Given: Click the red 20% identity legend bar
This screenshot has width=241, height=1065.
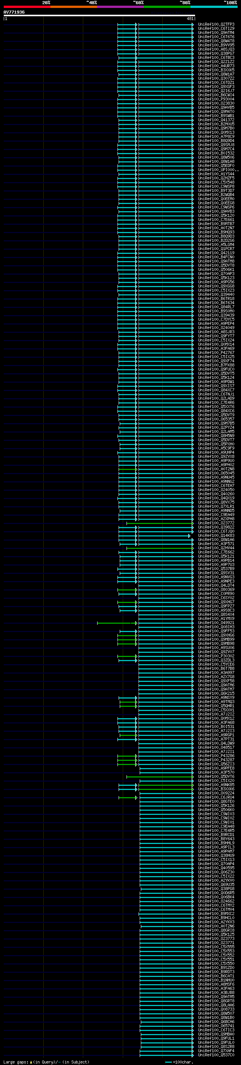Looking at the screenshot, I should pyautogui.click(x=27, y=7).
